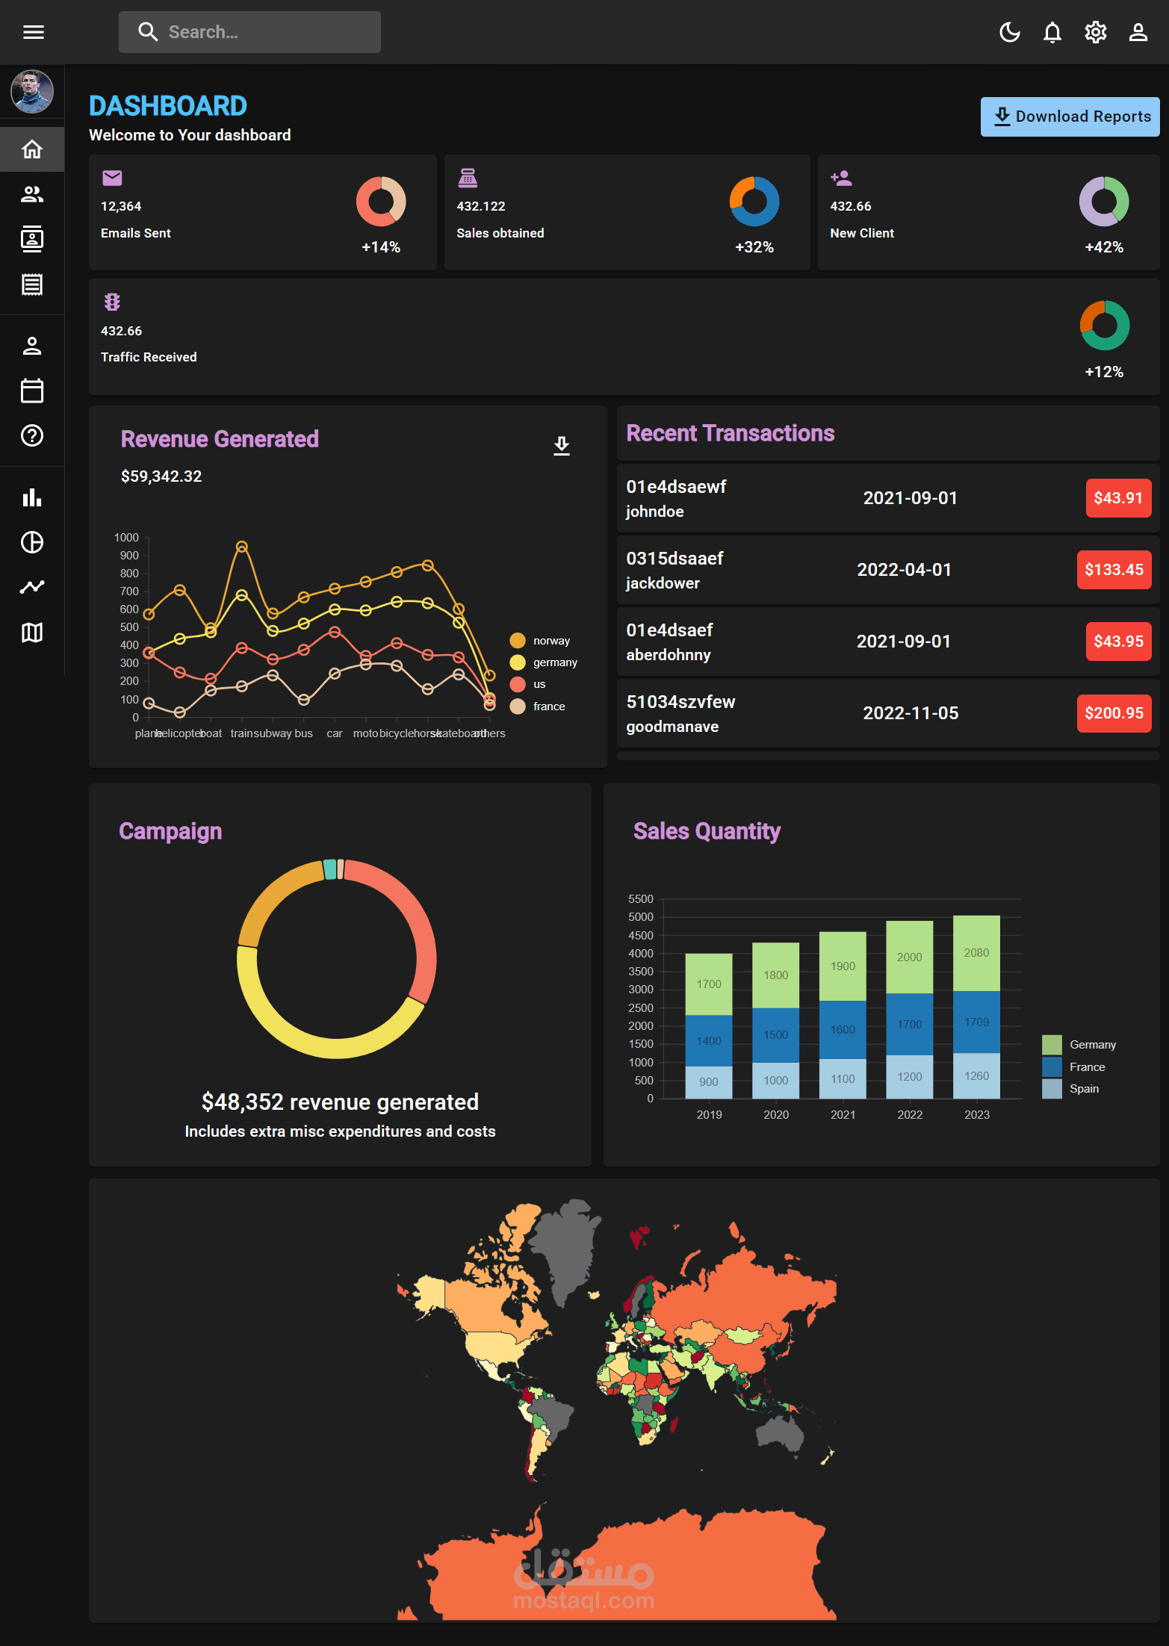
Task: Click the date 2022-11-05
Action: click(x=911, y=713)
